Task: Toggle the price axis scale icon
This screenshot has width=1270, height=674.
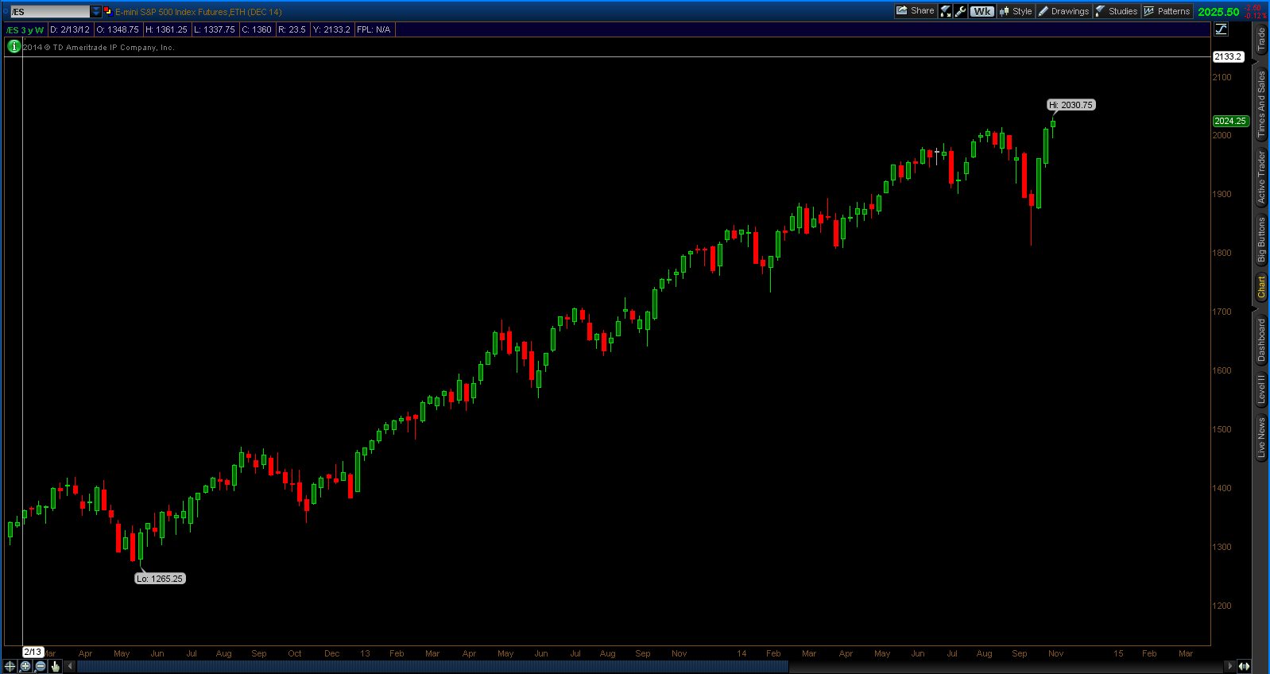Action: pos(1222,29)
